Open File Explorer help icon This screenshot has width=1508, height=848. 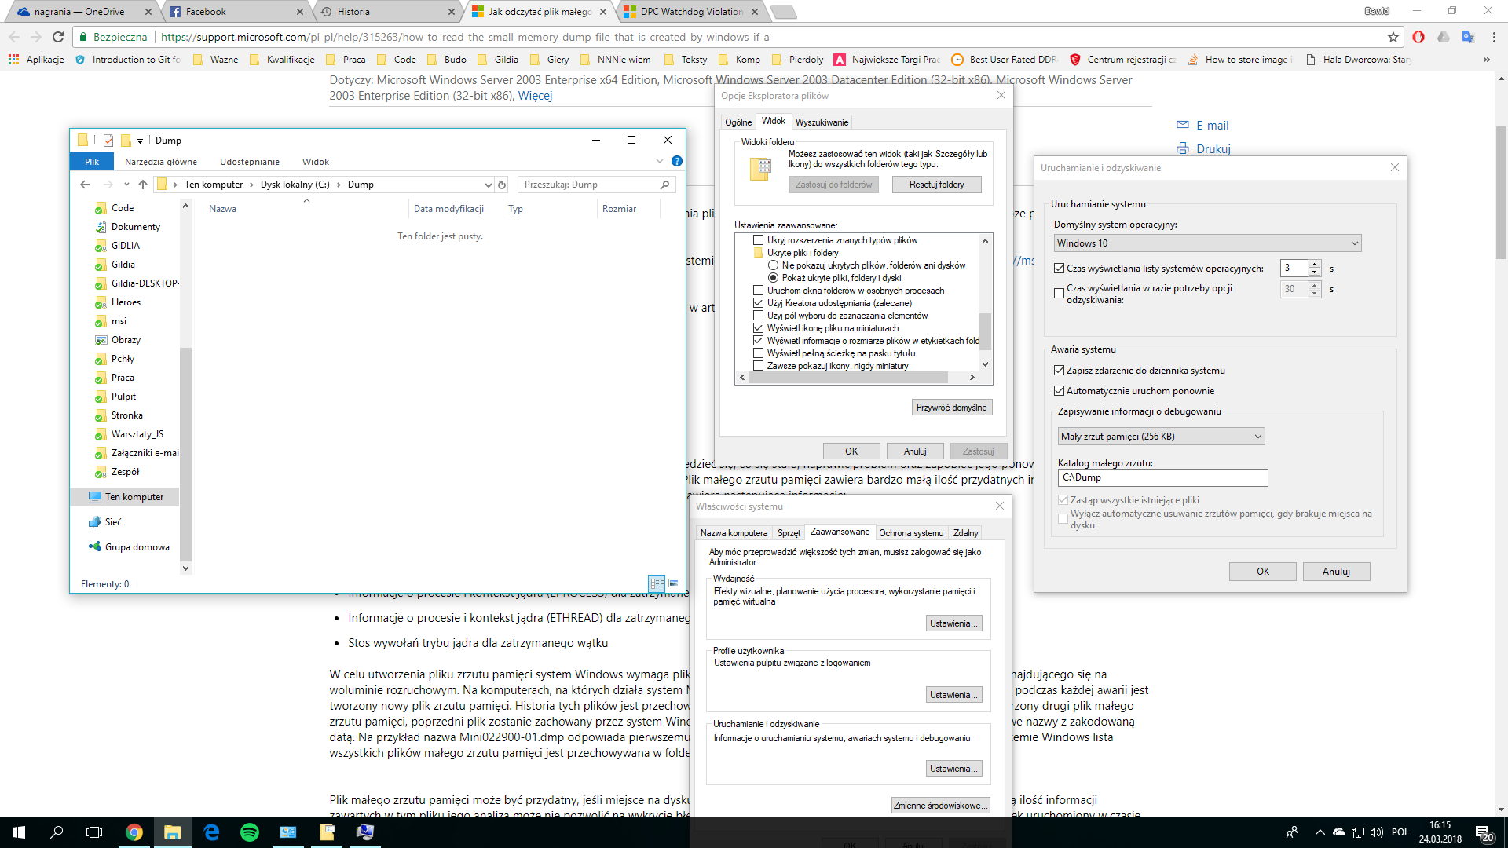point(677,161)
